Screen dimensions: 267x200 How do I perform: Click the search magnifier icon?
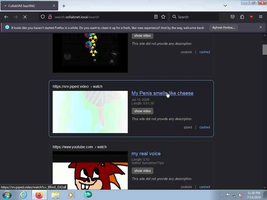click(x=174, y=17)
